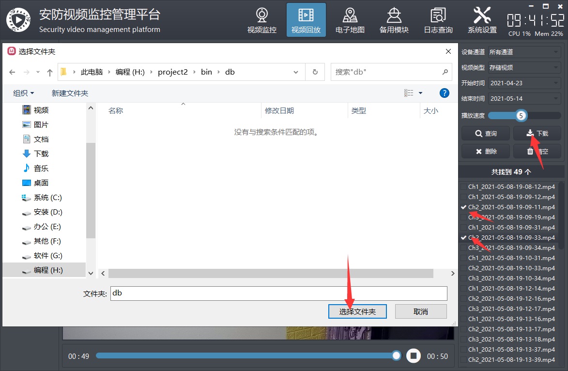Check Ch3_2021-05-08-19-09-34.mp4 checkbox
Screen dimensions: 568x371
[464, 248]
